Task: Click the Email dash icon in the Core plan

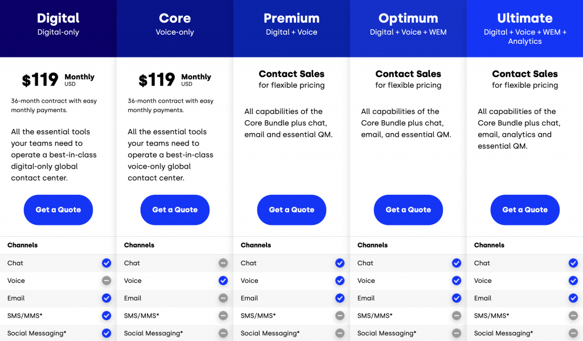Action: pyautogui.click(x=223, y=298)
